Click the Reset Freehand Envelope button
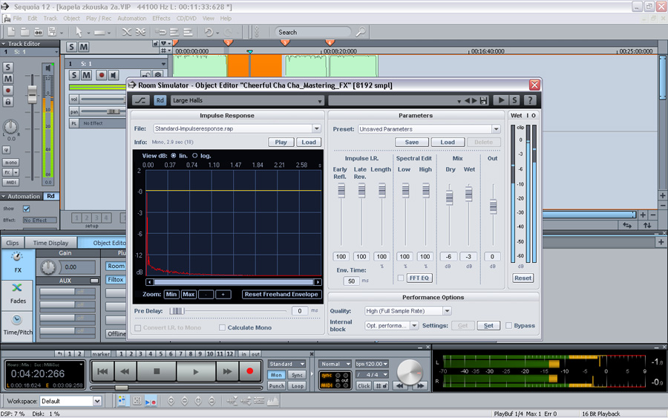668x418 pixels. click(x=281, y=294)
